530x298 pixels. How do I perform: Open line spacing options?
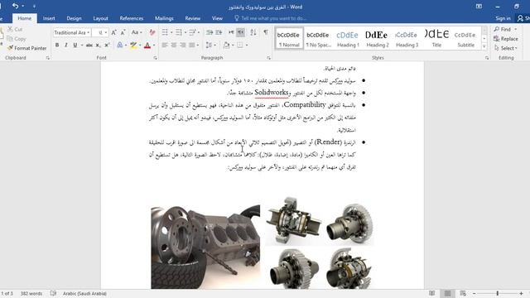tap(209, 45)
